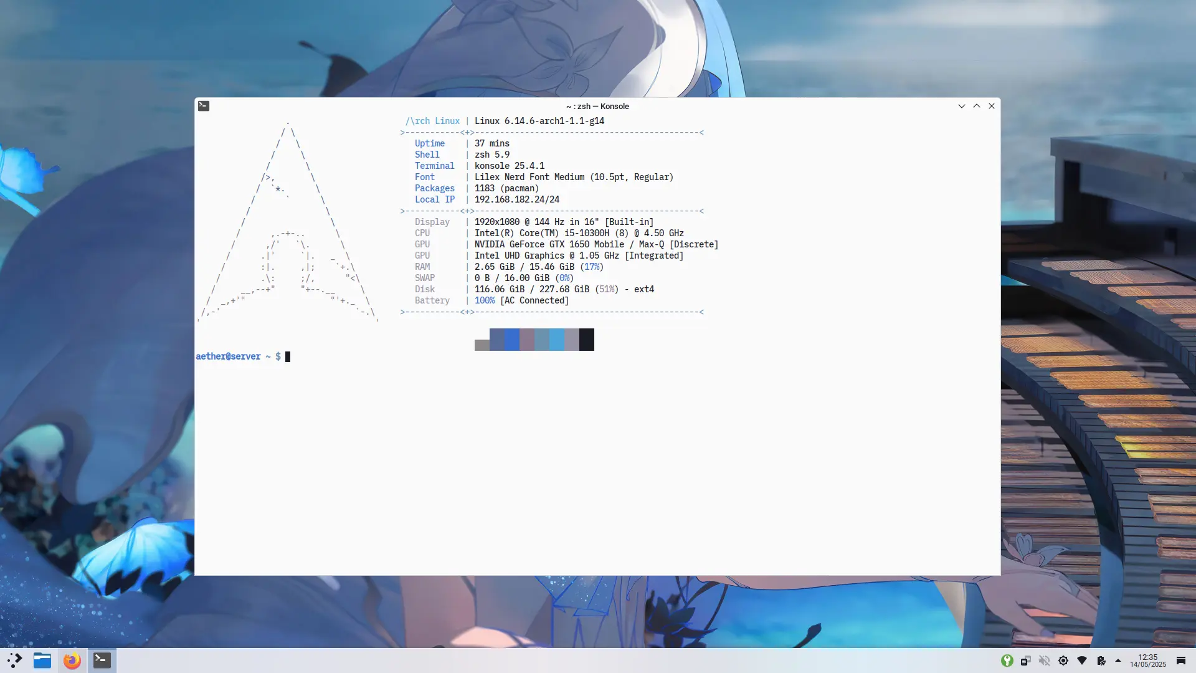
Task: Click the '/\rch Linux' header text
Action: coord(432,121)
